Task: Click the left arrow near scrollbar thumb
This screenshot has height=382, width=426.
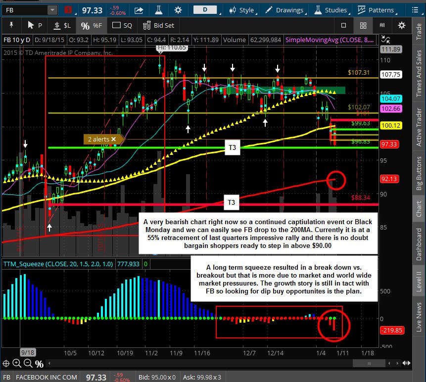Action: 389,363
